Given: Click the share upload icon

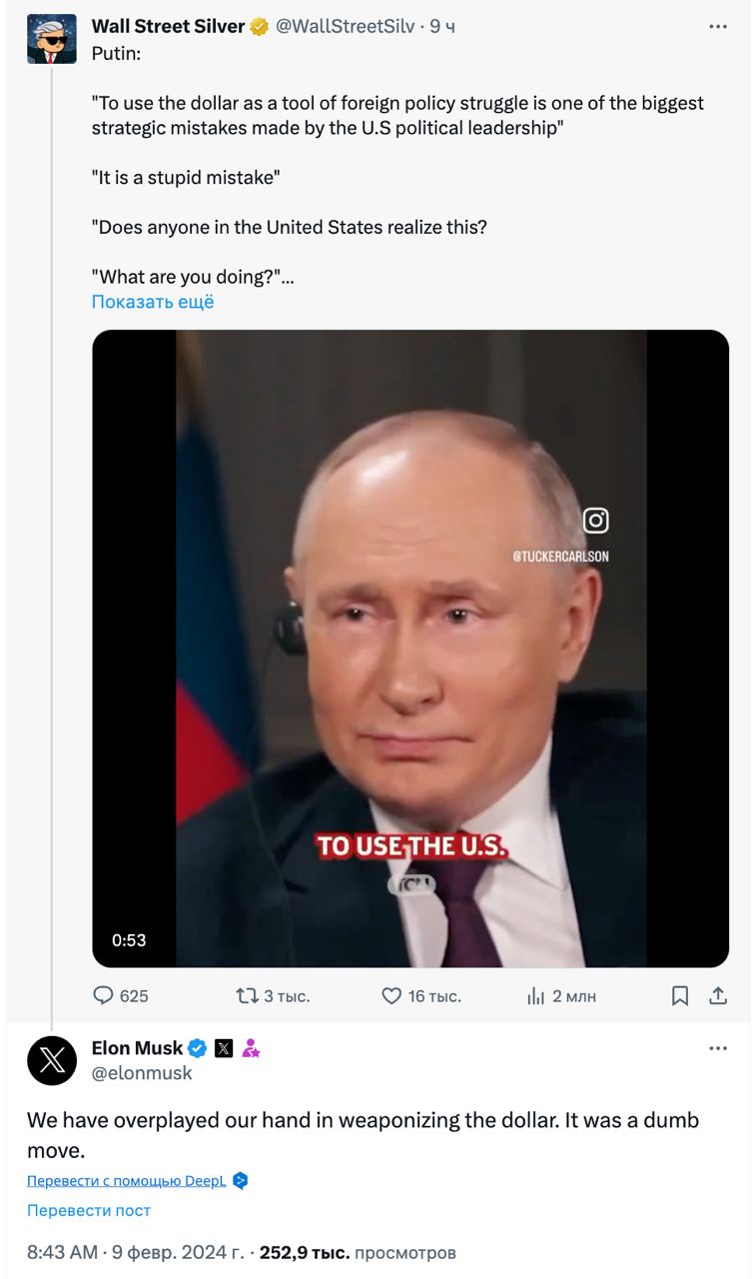Looking at the screenshot, I should (x=716, y=995).
